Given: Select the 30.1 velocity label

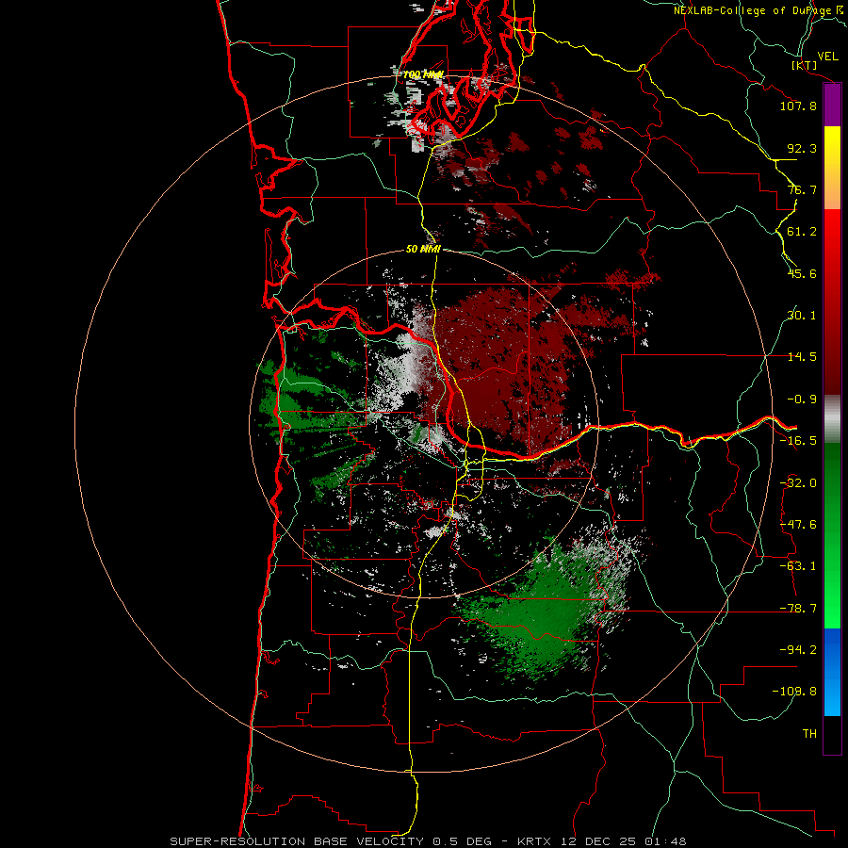Looking at the screenshot, I should [802, 316].
